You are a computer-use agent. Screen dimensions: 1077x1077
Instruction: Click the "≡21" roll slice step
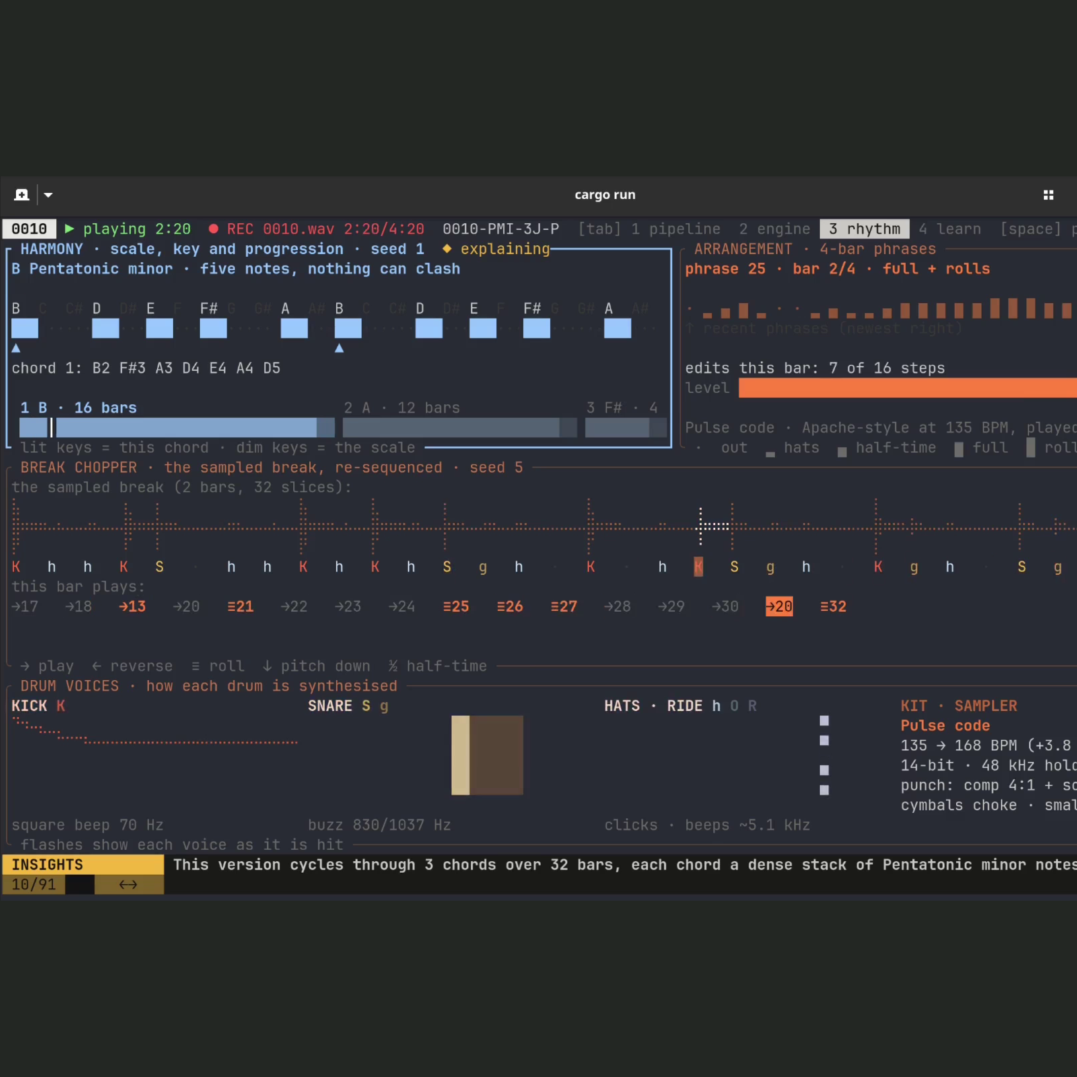click(x=240, y=606)
